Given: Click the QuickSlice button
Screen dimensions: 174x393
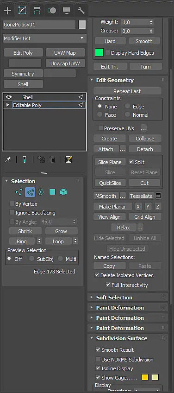Looking at the screenshot, I should [110, 183].
